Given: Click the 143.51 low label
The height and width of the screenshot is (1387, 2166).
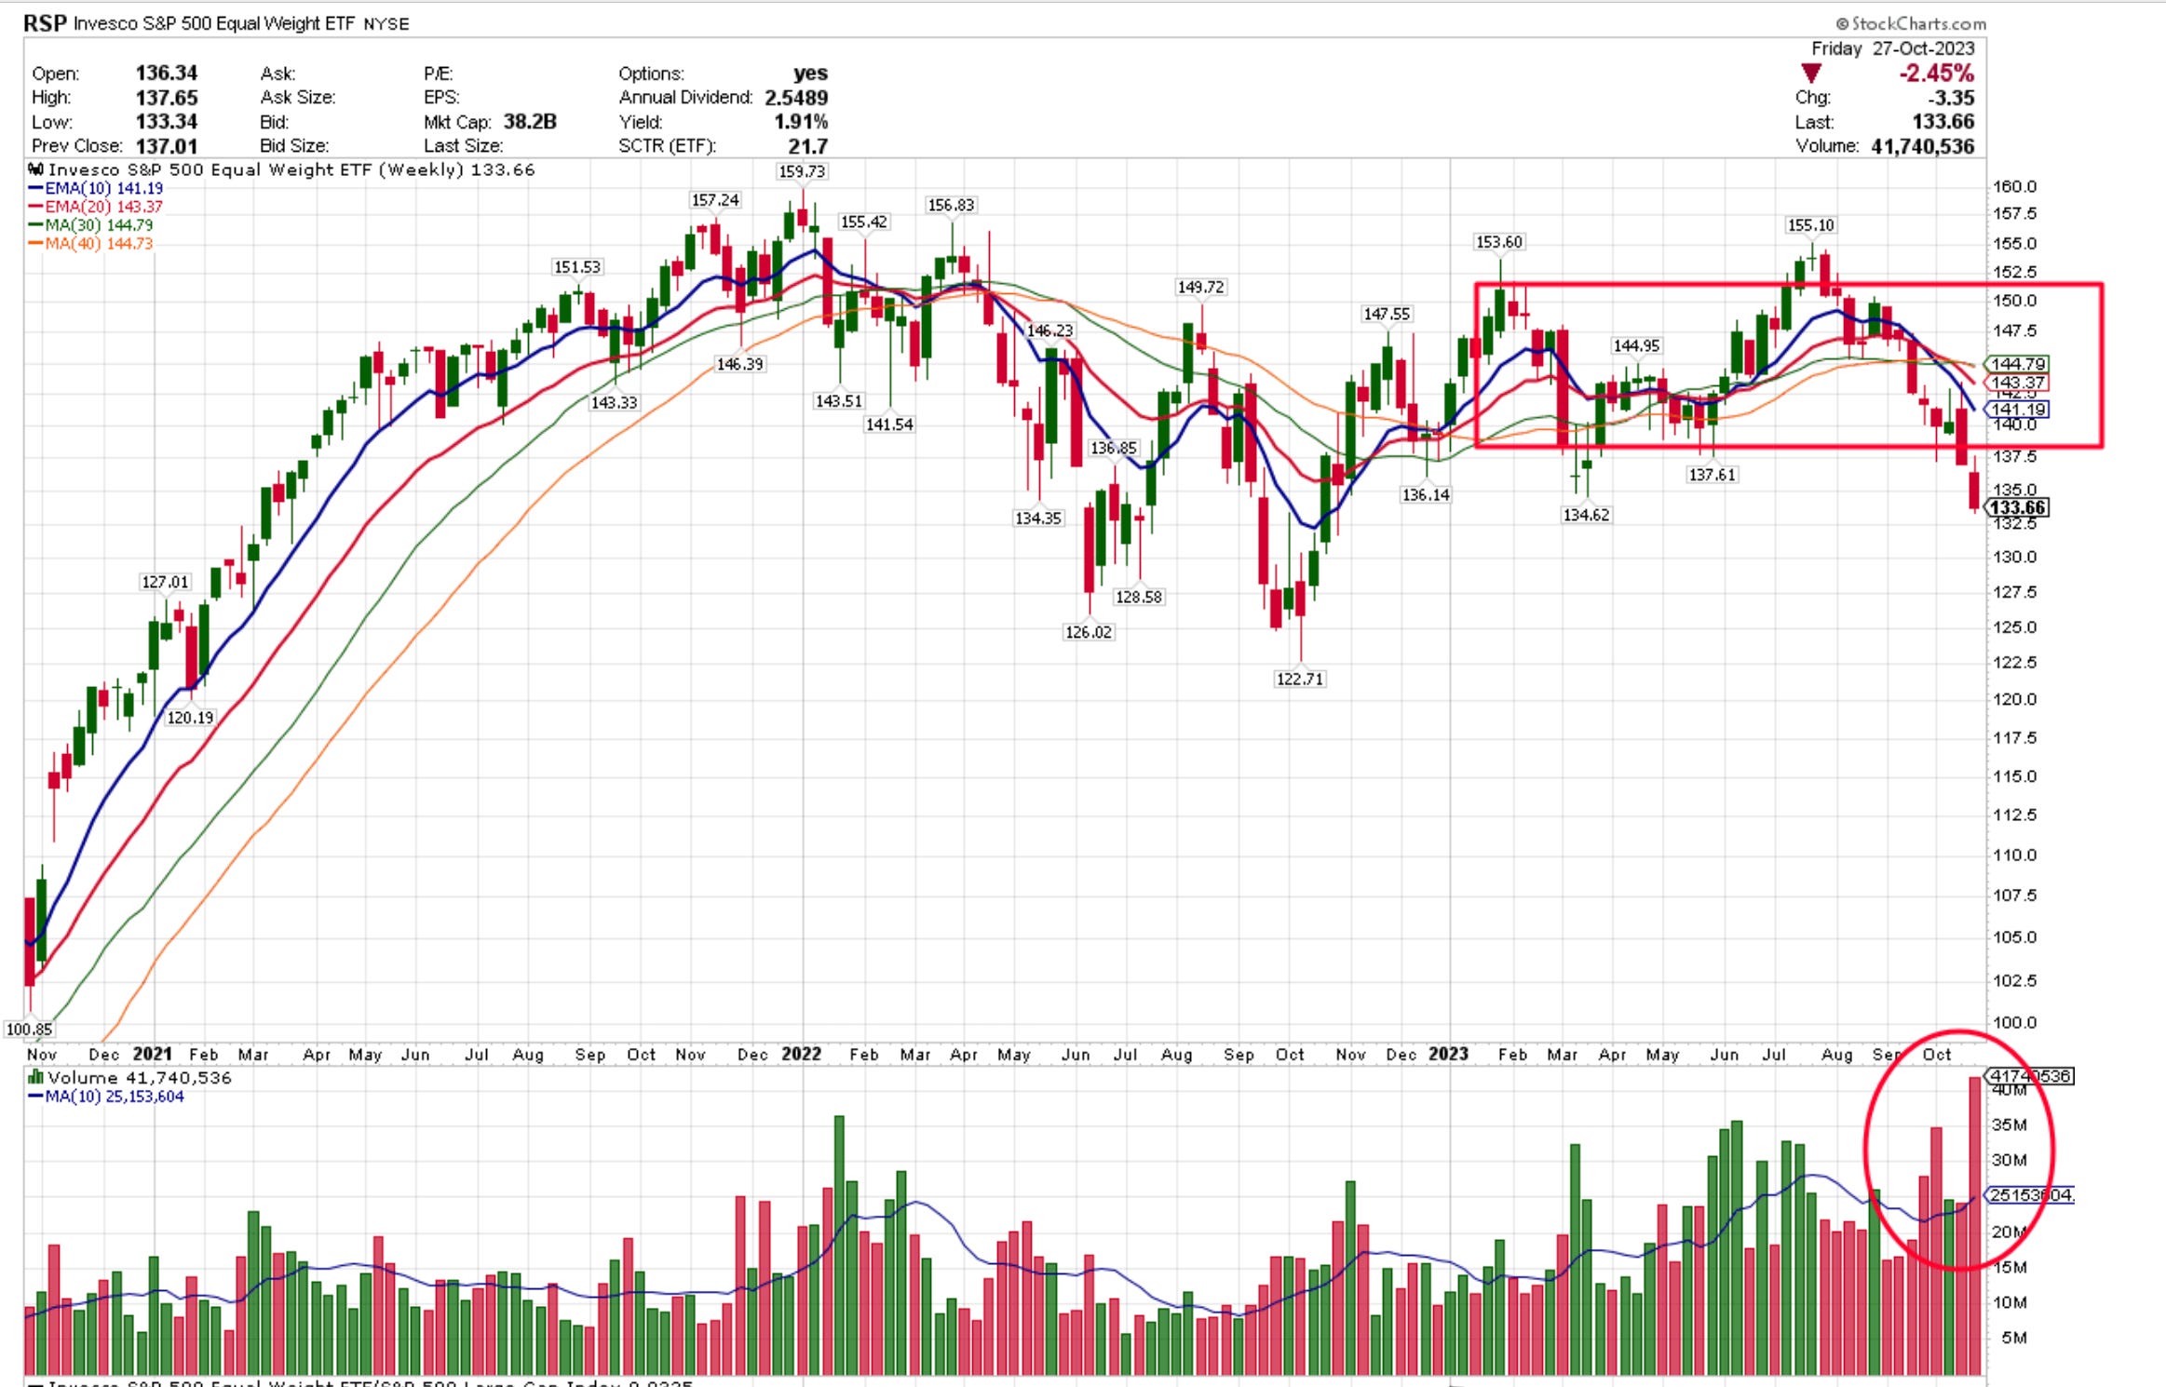Looking at the screenshot, I should click(838, 400).
